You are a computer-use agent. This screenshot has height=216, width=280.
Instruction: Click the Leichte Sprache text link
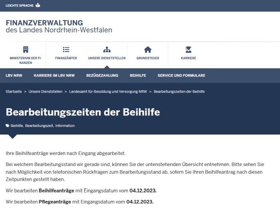[20, 6]
